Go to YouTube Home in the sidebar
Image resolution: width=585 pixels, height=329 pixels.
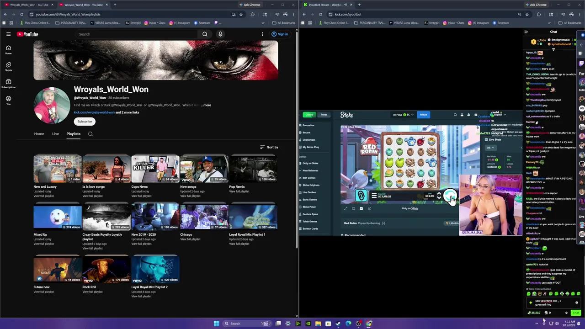pyautogui.click(x=8, y=50)
